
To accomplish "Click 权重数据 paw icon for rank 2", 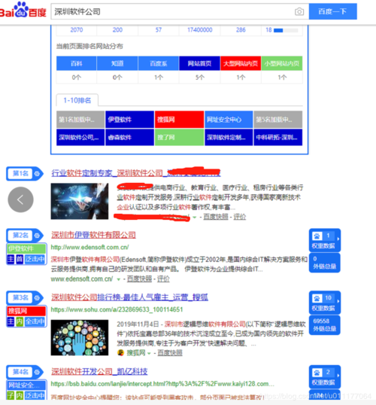I will [317, 236].
